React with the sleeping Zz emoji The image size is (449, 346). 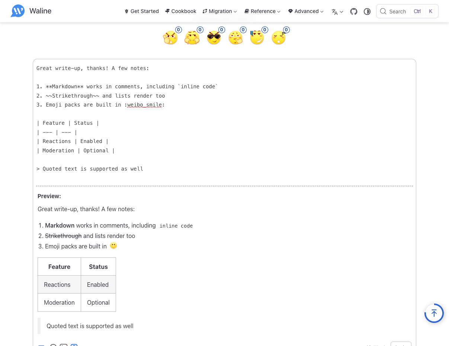(x=279, y=38)
